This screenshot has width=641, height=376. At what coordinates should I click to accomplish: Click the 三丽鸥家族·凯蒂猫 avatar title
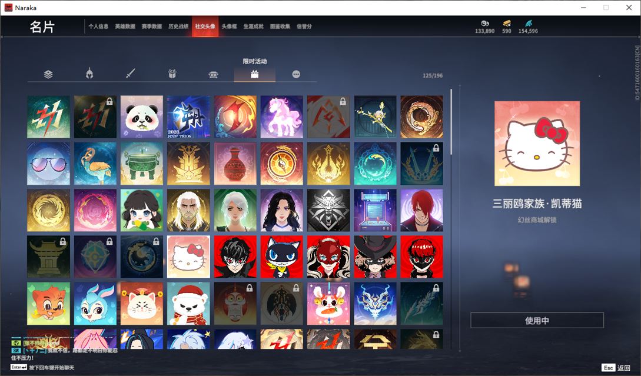click(537, 204)
